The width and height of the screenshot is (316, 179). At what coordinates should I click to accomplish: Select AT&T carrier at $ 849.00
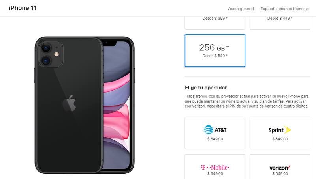[215, 133]
